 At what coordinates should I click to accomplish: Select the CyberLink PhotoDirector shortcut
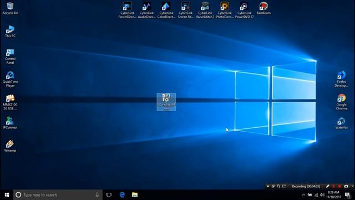(225, 10)
